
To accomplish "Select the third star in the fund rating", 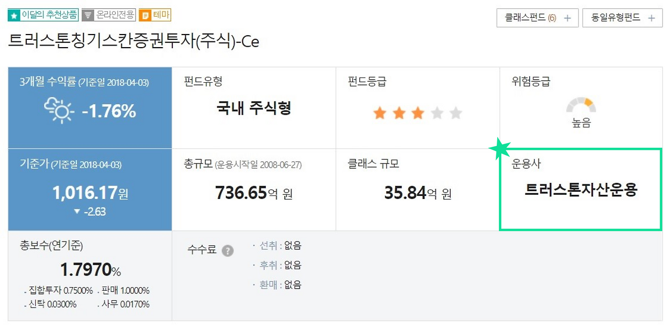I will coord(419,112).
